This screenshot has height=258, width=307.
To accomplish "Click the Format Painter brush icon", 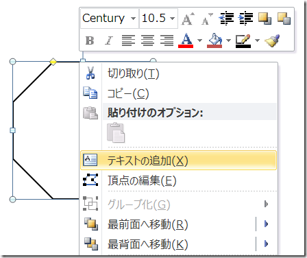I will [272, 40].
